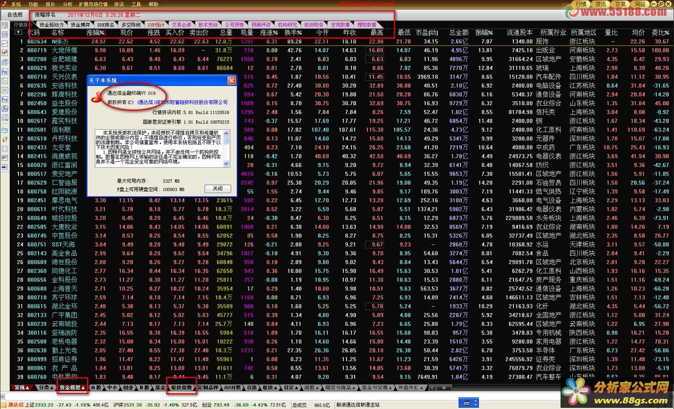Switch to the 多空阵线 tab
The width and height of the screenshot is (674, 409).
click(131, 25)
